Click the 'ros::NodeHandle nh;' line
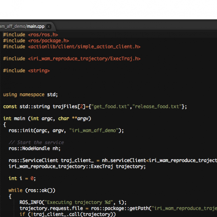 coord(35,149)
